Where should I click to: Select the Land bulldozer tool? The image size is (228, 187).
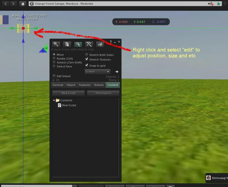pyautogui.click(x=100, y=44)
